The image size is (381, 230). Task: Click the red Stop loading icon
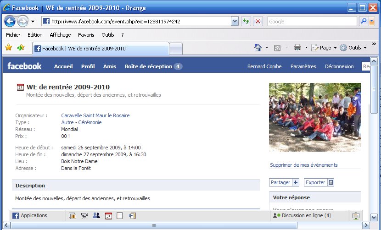(258, 22)
